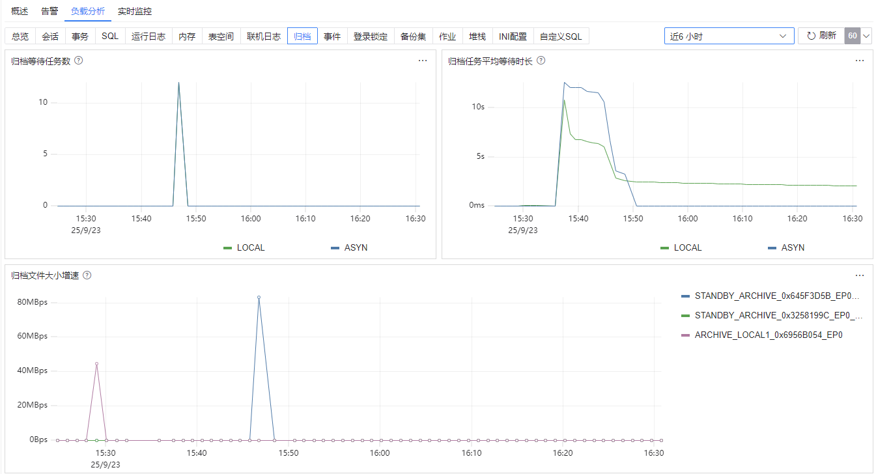The width and height of the screenshot is (876, 474).
Task: Switch to the 实时监控 tab
Action: coord(135,11)
